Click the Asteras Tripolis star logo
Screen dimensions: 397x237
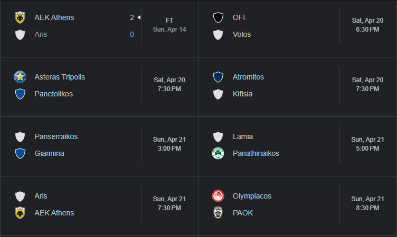pos(20,77)
